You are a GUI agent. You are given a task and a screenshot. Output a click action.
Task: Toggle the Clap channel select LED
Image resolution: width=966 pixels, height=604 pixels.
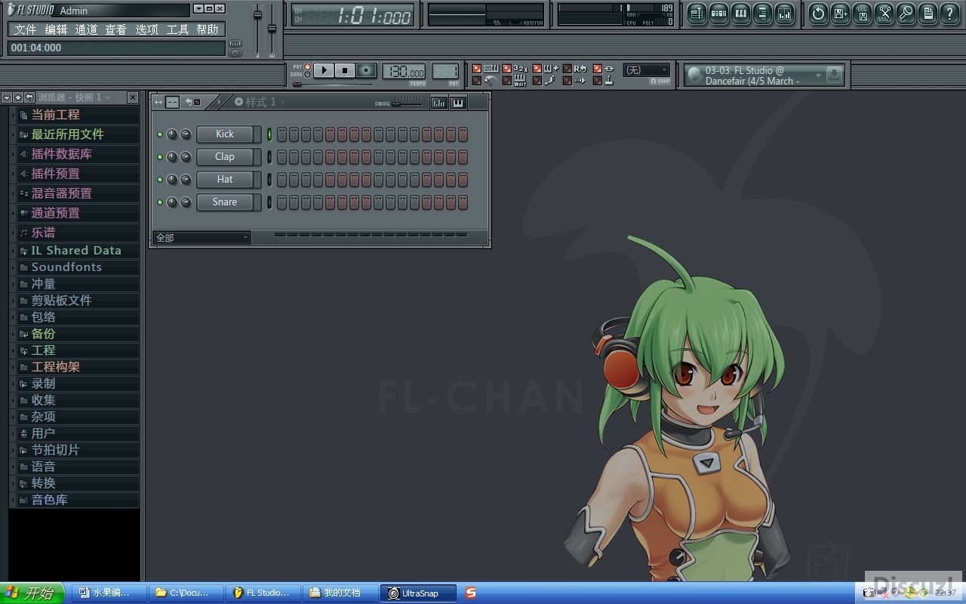pyautogui.click(x=269, y=157)
